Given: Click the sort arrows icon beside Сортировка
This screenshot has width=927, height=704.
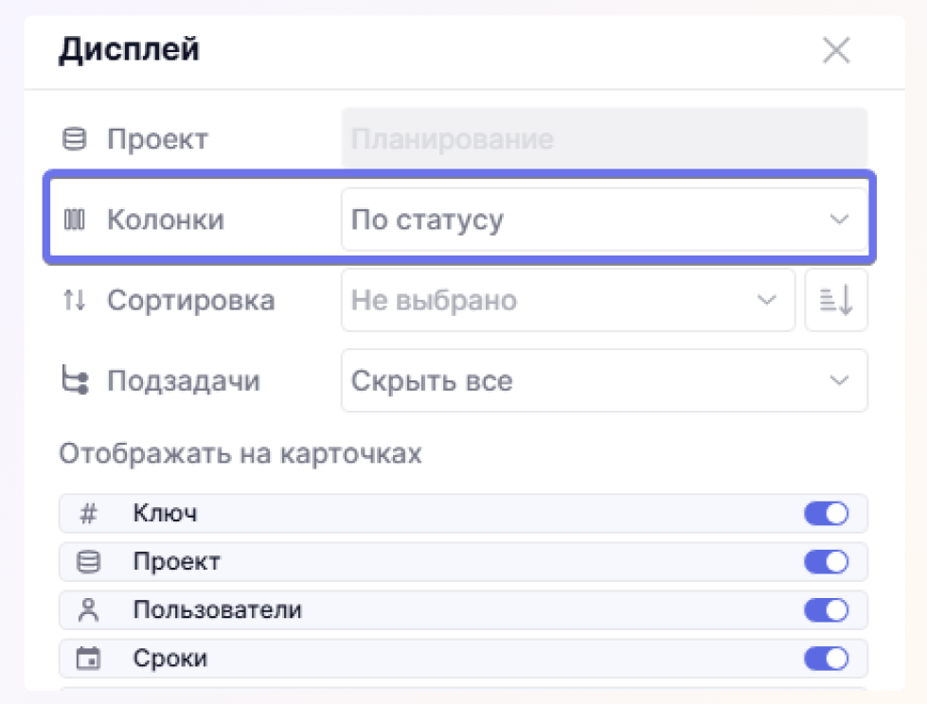Looking at the screenshot, I should click(x=74, y=301).
